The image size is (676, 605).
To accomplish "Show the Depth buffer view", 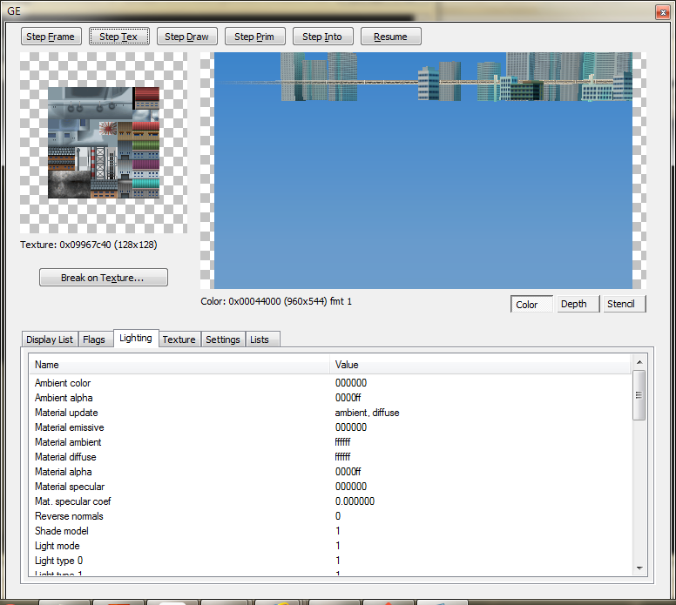I will pyautogui.click(x=574, y=304).
